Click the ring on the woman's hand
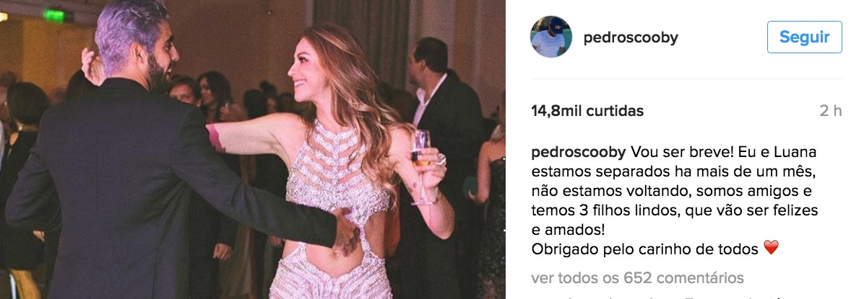This screenshot has height=299, width=851. 440,159
